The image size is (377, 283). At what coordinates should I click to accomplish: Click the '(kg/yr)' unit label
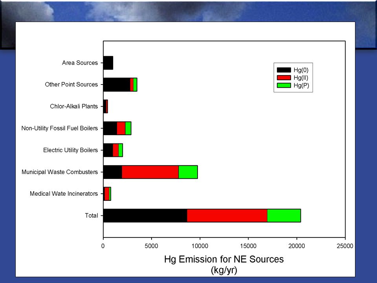point(224,270)
